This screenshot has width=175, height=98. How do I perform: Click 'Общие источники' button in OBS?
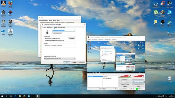tap(125, 84)
